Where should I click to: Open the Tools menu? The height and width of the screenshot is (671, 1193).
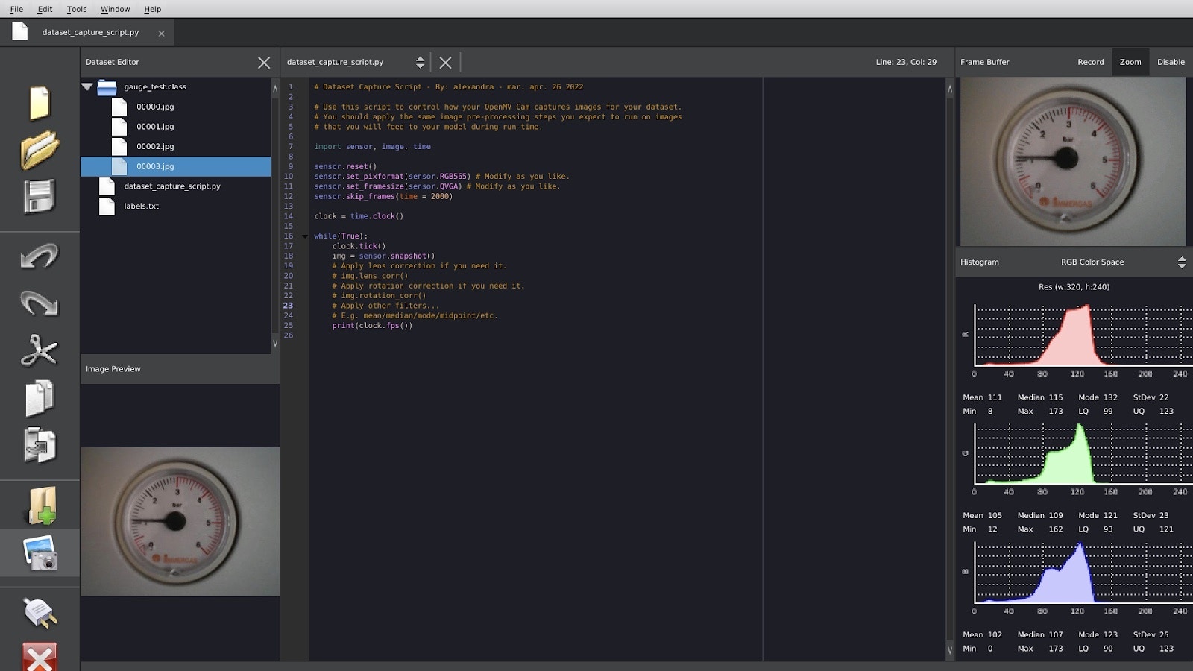(x=77, y=9)
